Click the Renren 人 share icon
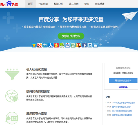Viewport: 138px width, 125px height. (x=51, y=45)
